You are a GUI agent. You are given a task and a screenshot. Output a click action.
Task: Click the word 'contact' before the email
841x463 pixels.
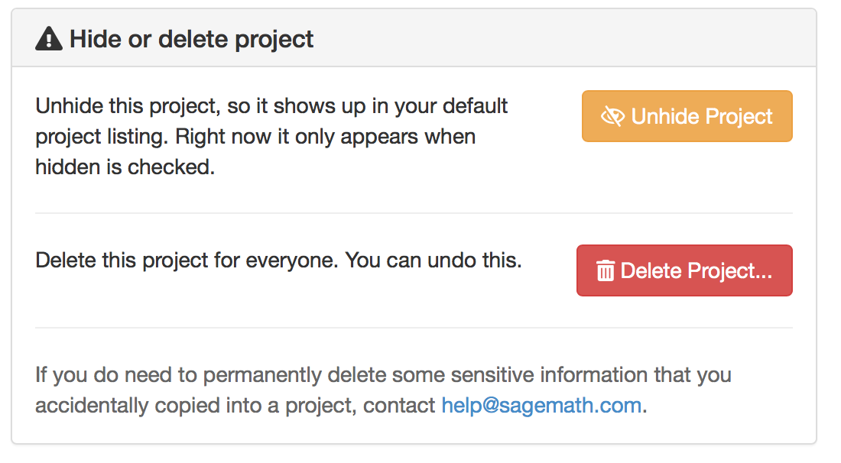[399, 405]
